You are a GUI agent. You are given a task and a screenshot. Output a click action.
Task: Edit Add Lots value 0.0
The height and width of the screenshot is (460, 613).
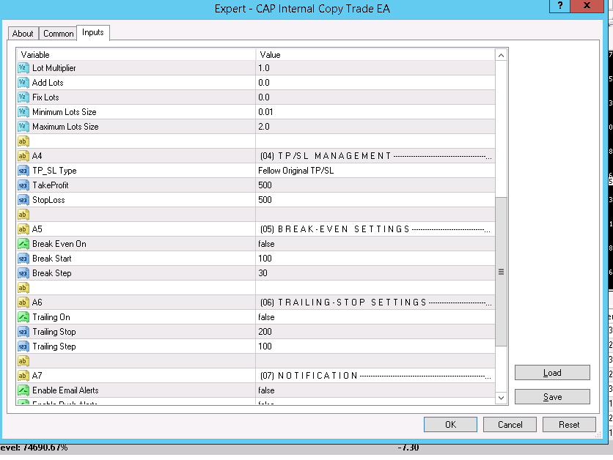coord(375,82)
